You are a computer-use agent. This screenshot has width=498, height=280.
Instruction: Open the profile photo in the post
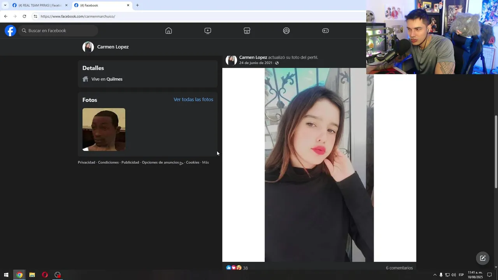tap(319, 165)
